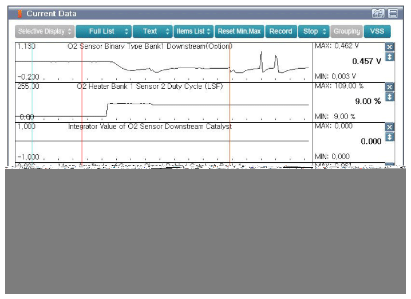The height and width of the screenshot is (299, 411).
Task: Close the Integrator Value graph
Action: coord(390,127)
